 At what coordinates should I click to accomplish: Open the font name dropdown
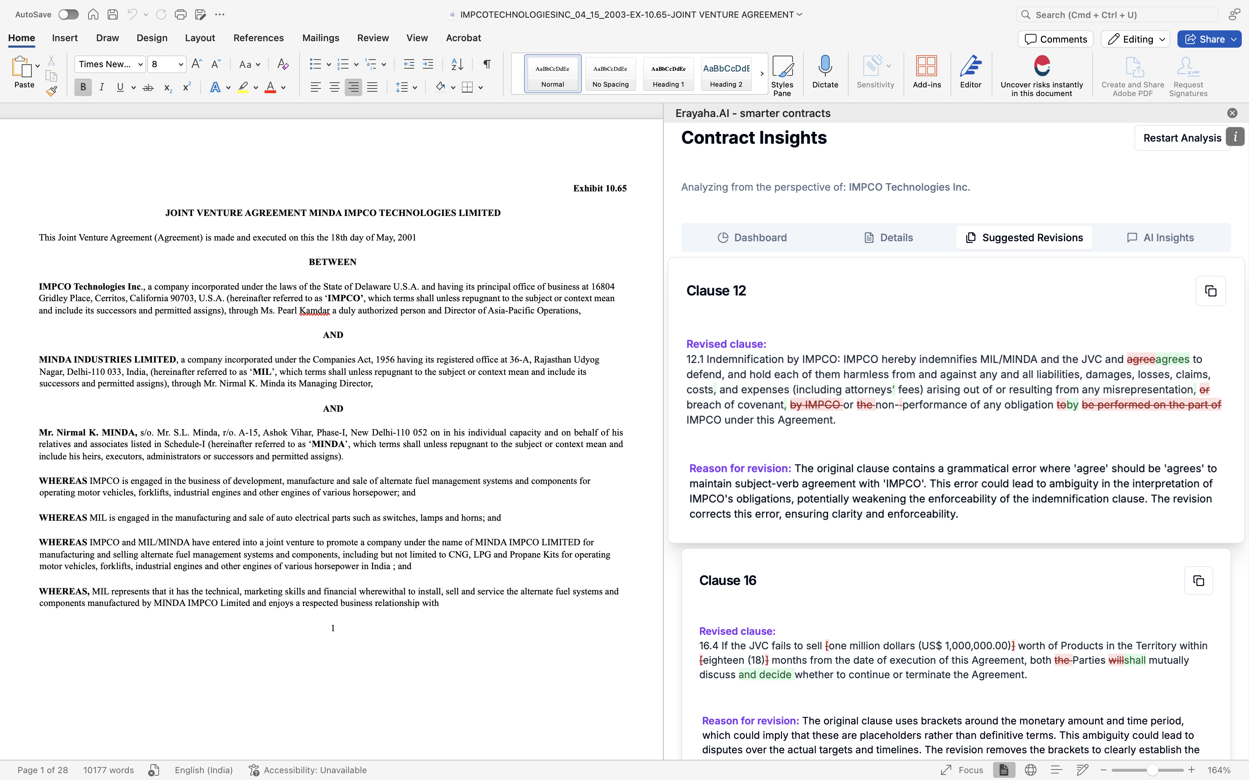140,64
